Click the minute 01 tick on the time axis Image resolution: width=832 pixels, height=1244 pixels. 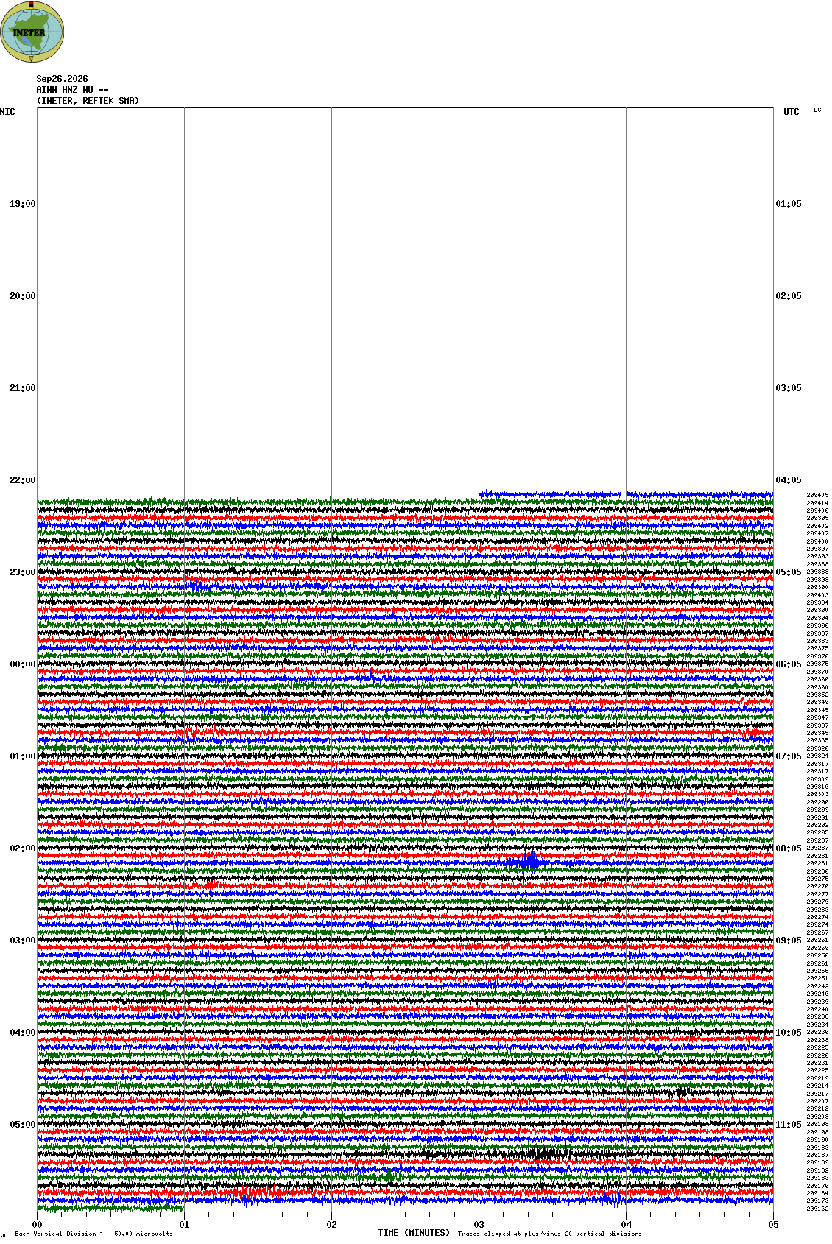185,1225
